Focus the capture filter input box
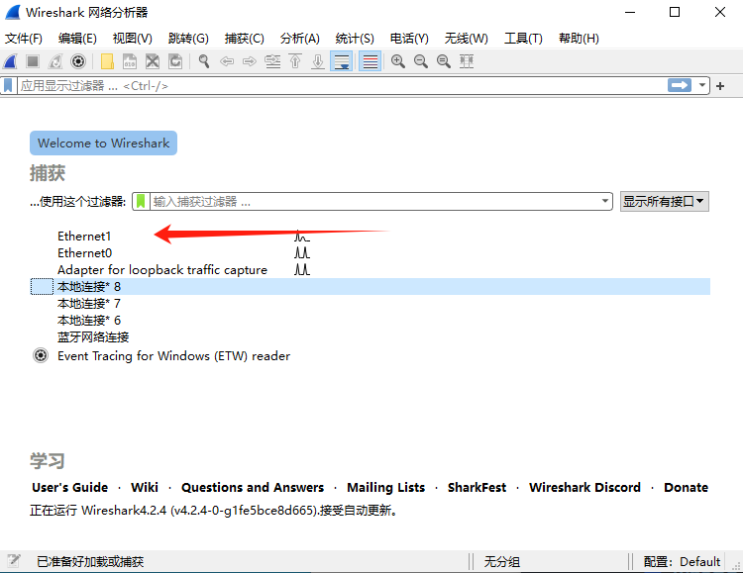Viewport: 743px width, 573px height. click(374, 202)
